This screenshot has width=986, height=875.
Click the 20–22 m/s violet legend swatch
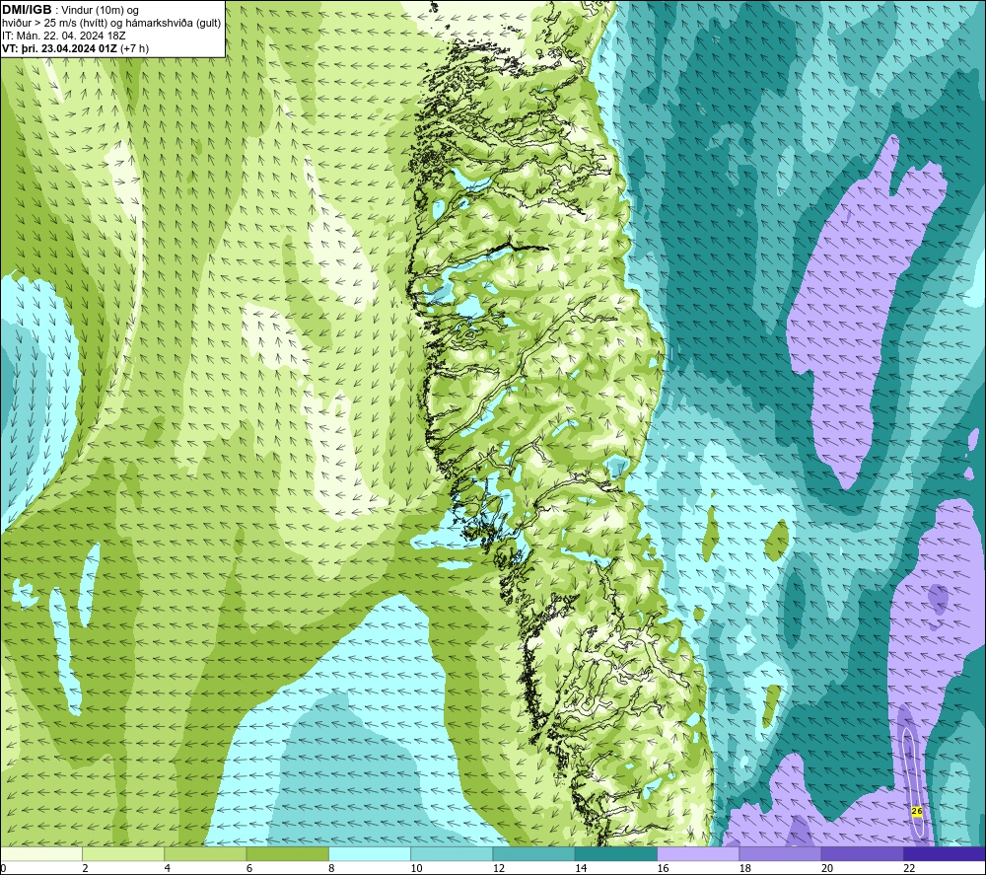[863, 853]
